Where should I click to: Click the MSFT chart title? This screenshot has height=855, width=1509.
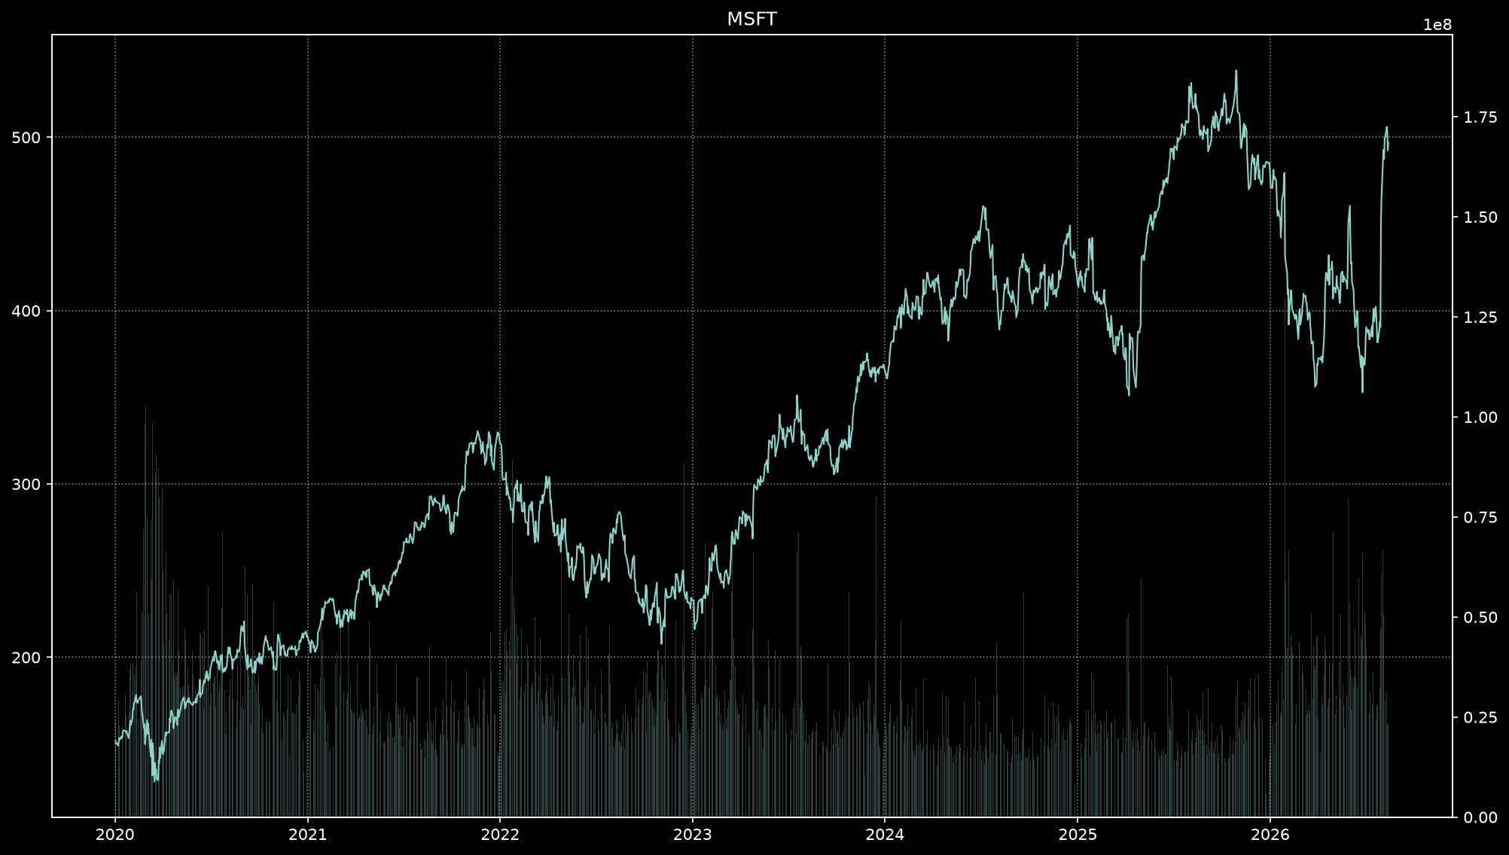tap(751, 20)
